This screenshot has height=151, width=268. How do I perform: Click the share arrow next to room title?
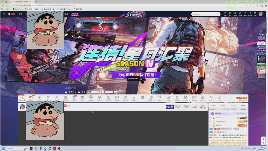pyautogui.click(x=69, y=106)
